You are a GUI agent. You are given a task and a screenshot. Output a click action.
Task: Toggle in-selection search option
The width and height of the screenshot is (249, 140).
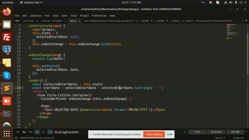[x=44, y=132]
